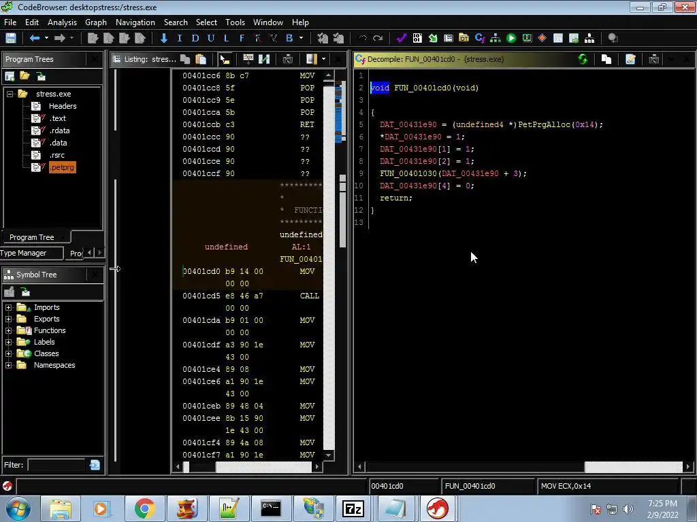The width and height of the screenshot is (697, 522).
Task: Open Symbol Tree filter options icon
Action: (95, 465)
